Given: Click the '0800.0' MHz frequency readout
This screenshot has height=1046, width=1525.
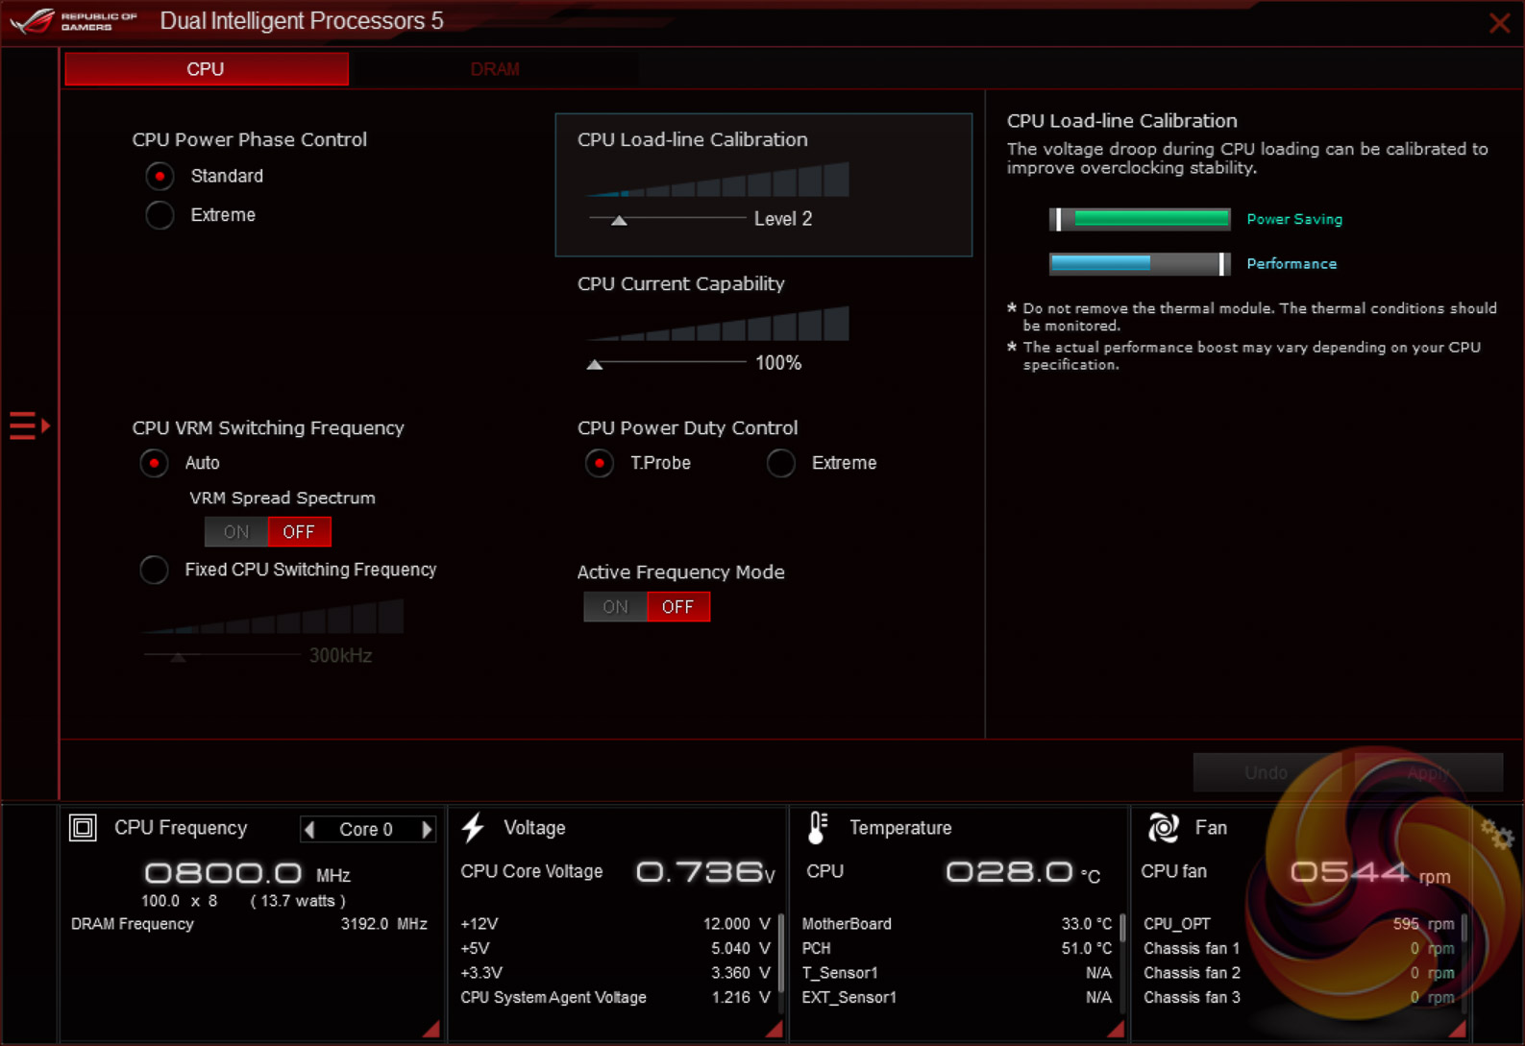Looking at the screenshot, I should [223, 873].
